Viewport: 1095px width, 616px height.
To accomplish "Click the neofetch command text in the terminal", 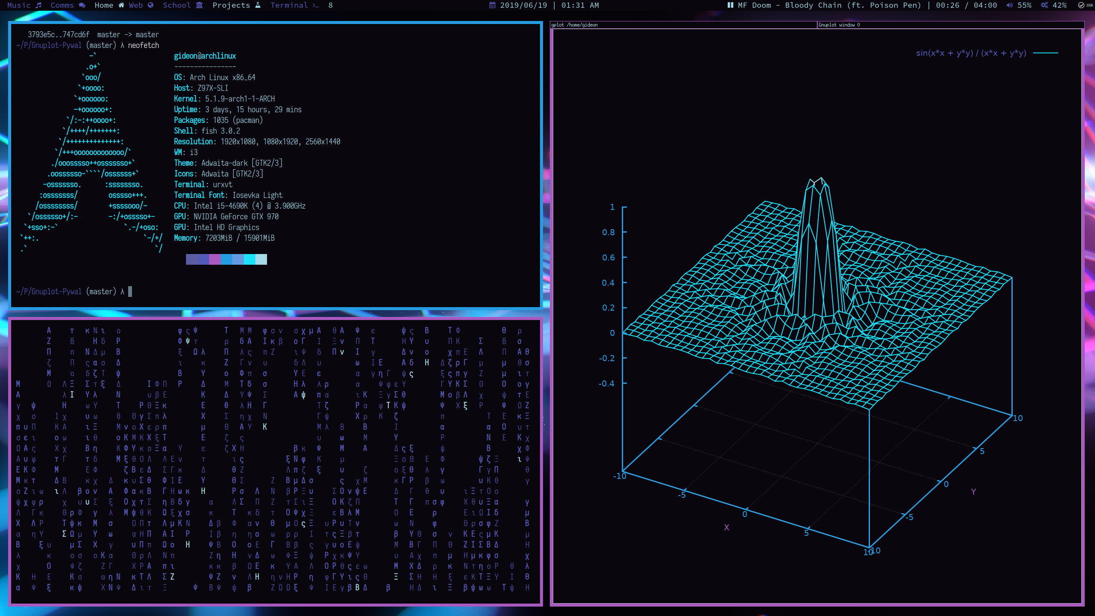I will click(x=144, y=45).
